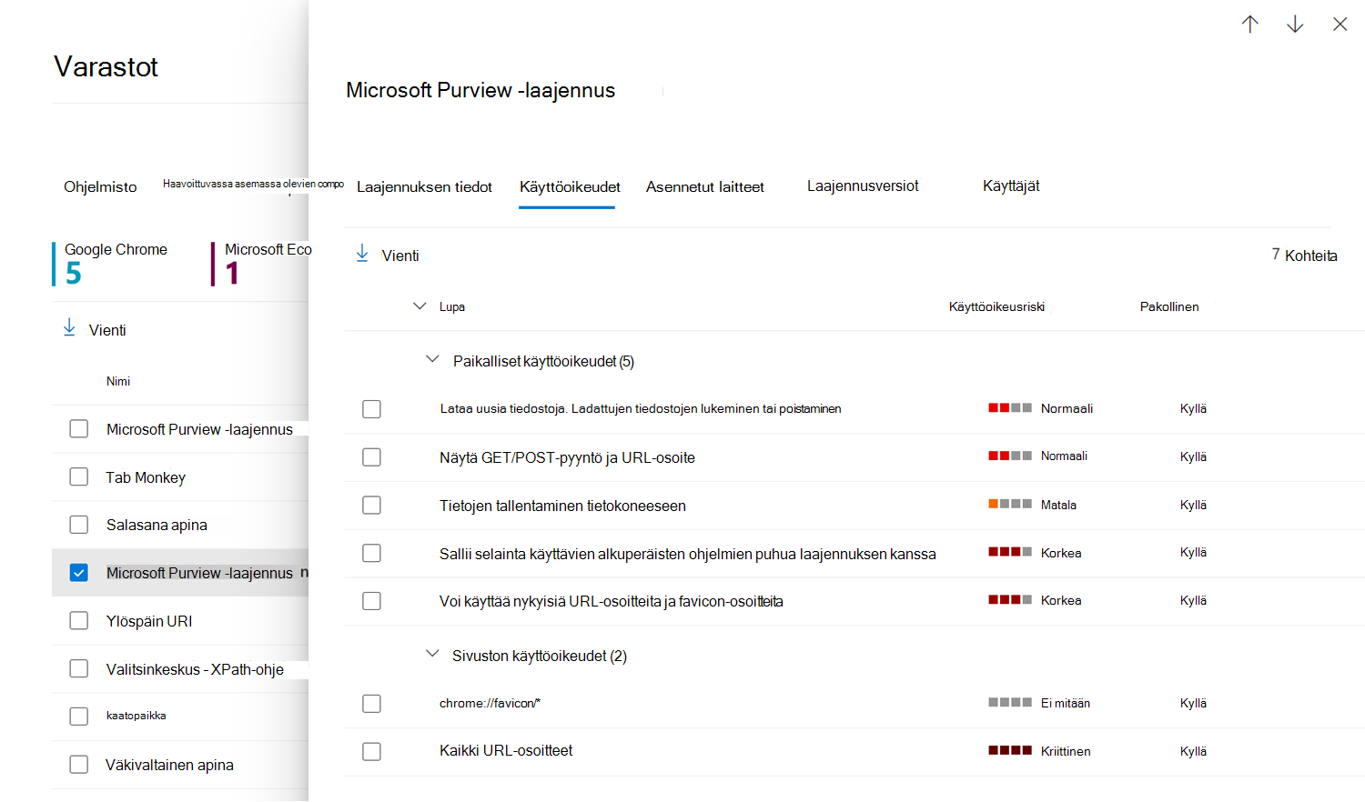Open the kaatopaikka extension entry
Viewport: 1365px width, 802px height.
coord(136,716)
